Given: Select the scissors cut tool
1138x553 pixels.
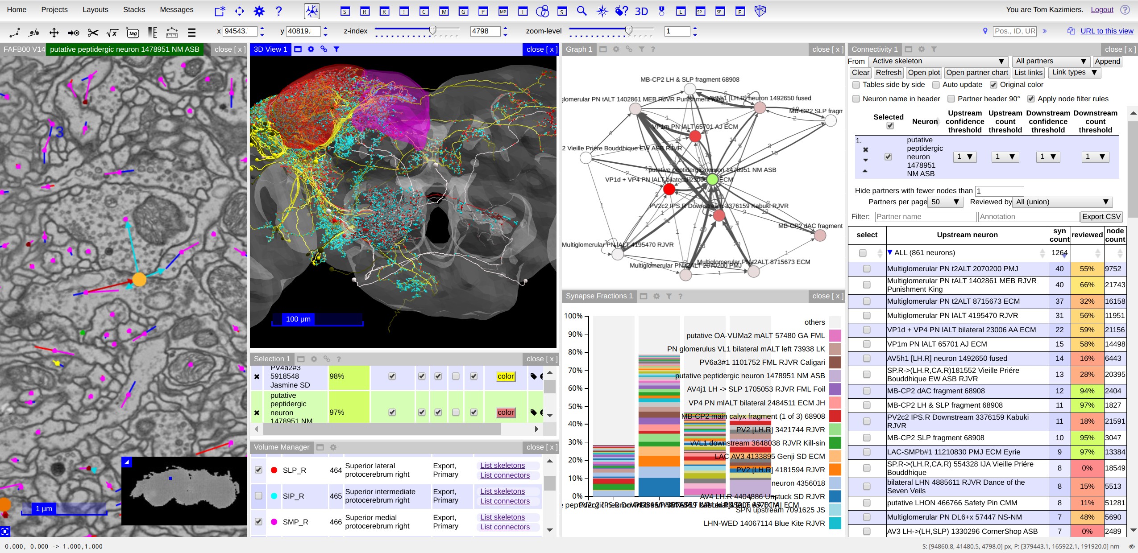Looking at the screenshot, I should click(93, 33).
